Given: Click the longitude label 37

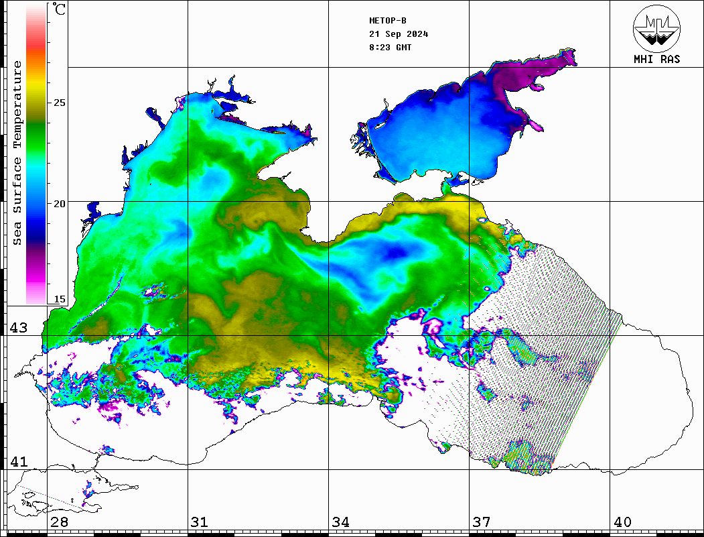Looking at the screenshot, I should [x=482, y=522].
